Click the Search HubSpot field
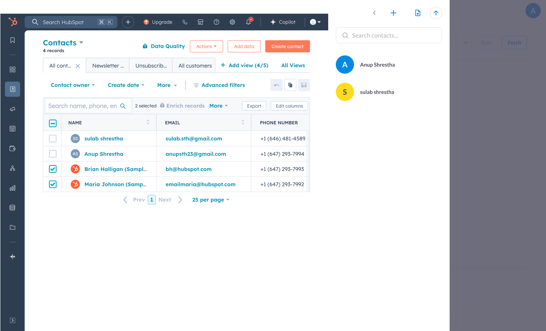546x331 pixels. pos(71,22)
